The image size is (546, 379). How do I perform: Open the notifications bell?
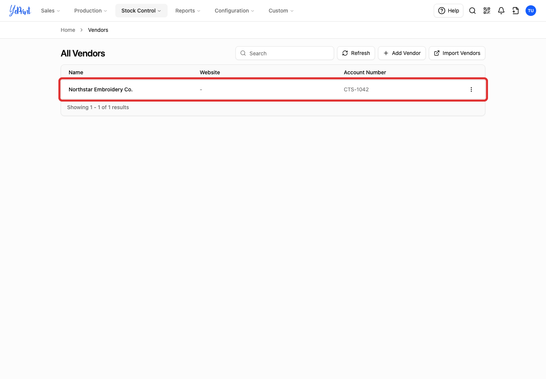click(x=501, y=11)
